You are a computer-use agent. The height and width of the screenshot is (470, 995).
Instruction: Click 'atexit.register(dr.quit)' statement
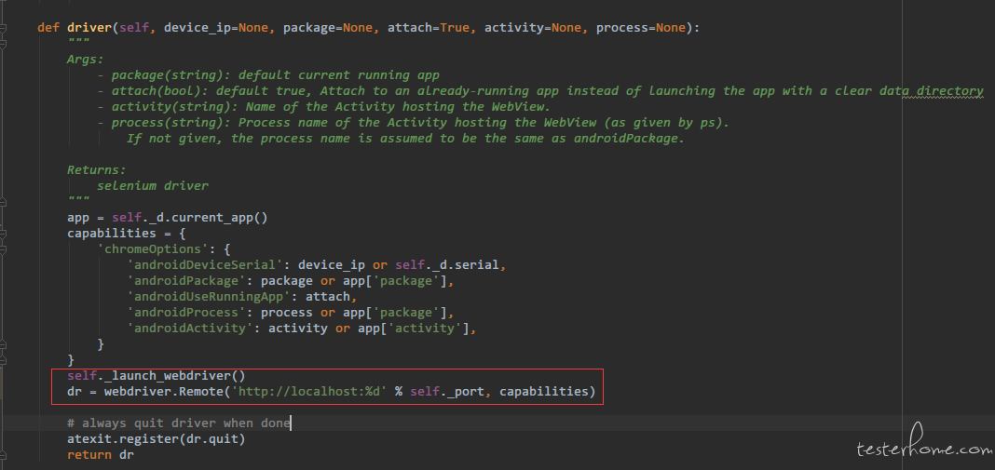click(x=157, y=439)
